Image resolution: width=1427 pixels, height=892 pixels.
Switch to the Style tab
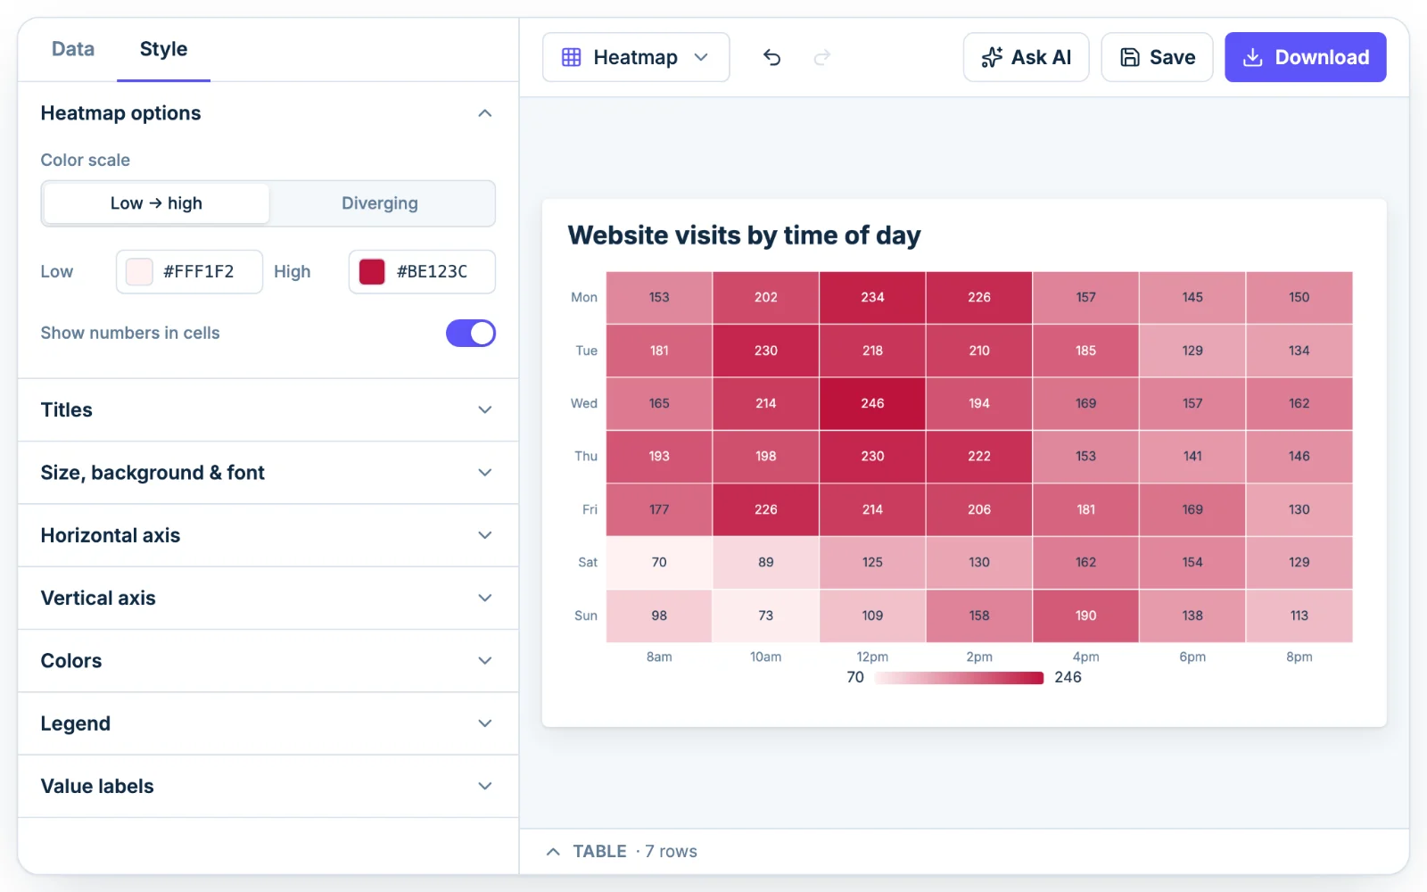[x=163, y=49]
